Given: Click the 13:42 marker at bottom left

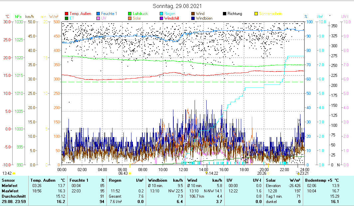Looking at the screenshot, I should click(x=7, y=173).
